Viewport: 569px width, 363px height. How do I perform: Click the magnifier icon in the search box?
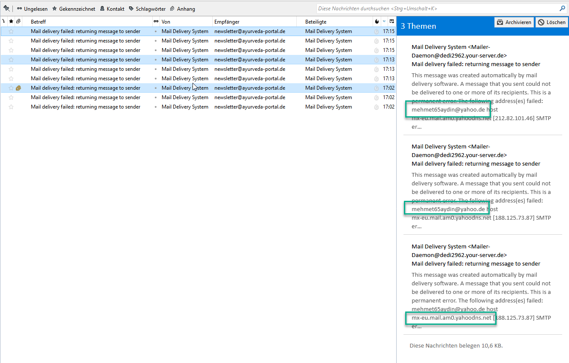(x=562, y=9)
